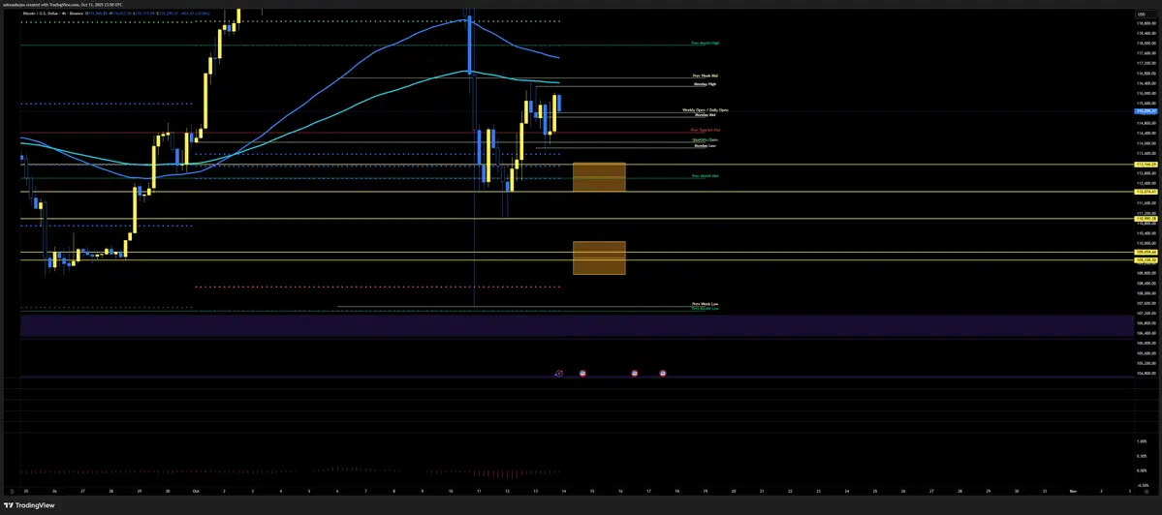Click the Prev Month Mid green label

click(x=705, y=176)
